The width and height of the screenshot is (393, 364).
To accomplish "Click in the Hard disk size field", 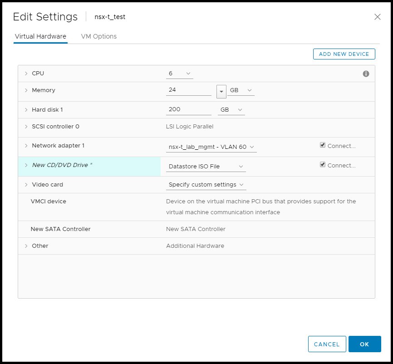I will [x=188, y=110].
